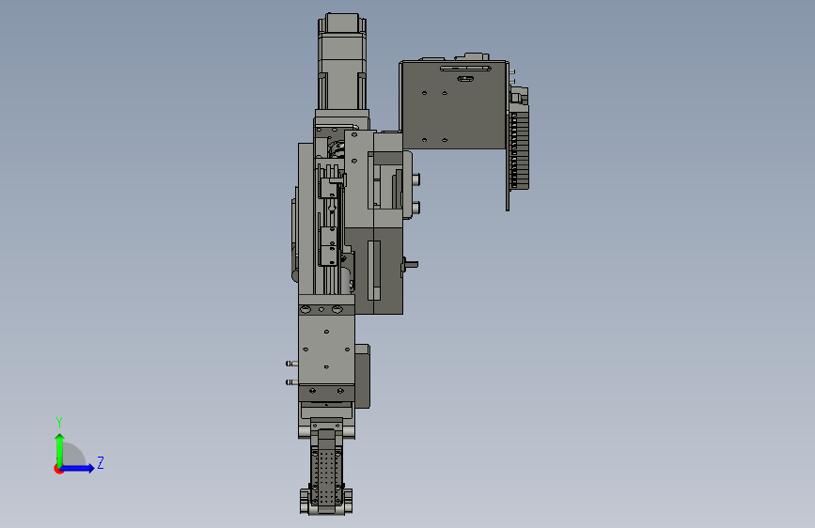Select the ribbed terminal connector strip on the bracket
This screenshot has height=528, width=815.
click(x=518, y=150)
